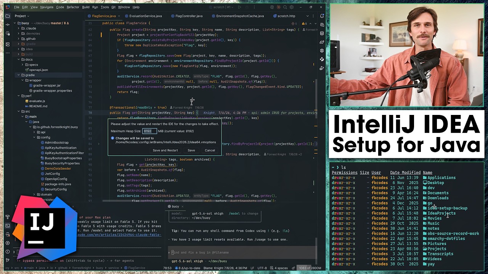Image resolution: width=488 pixels, height=274 pixels.
Task: Show hidden editor tabs dropdown chevron
Action: [308, 16]
